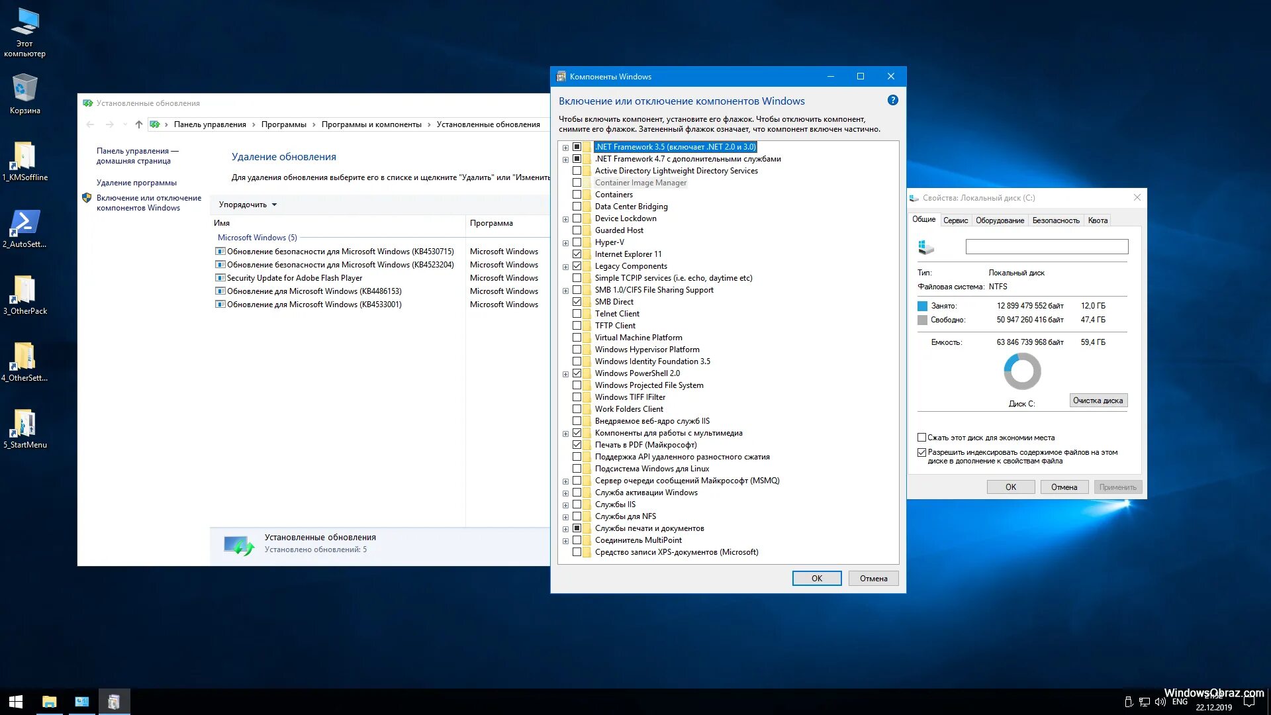Click the Windows Start button
The height and width of the screenshot is (715, 1271).
pyautogui.click(x=16, y=702)
